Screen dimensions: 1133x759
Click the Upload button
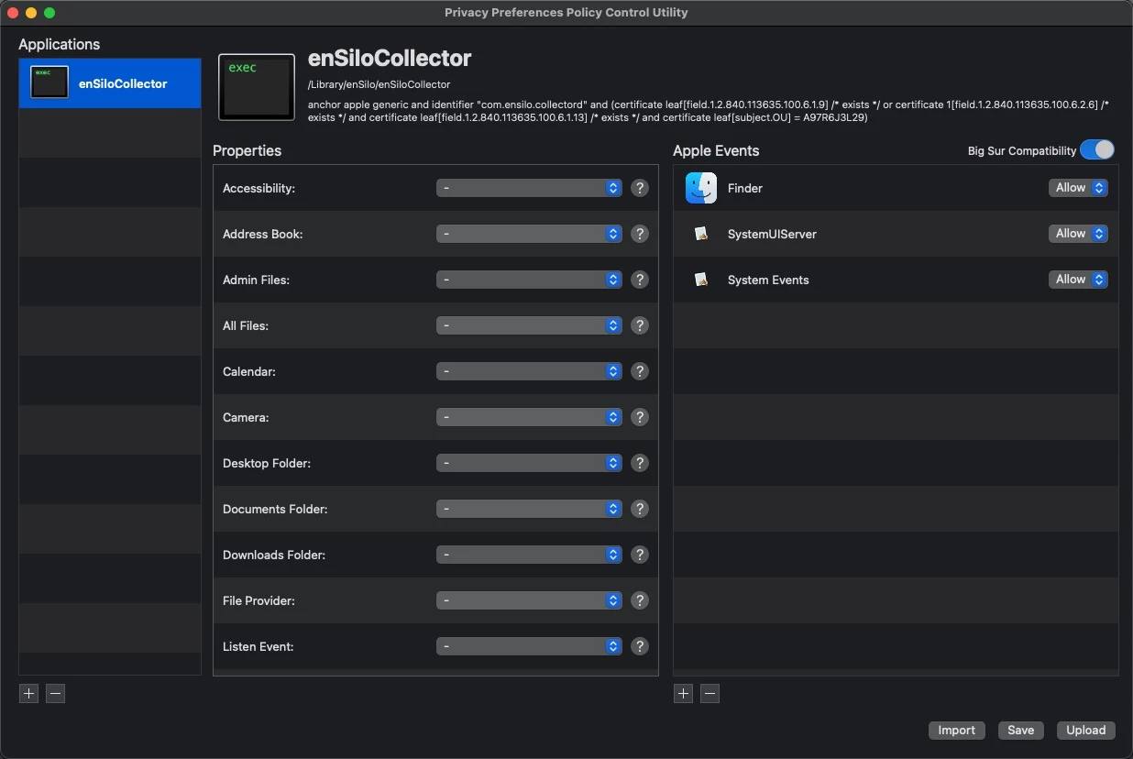click(1086, 731)
